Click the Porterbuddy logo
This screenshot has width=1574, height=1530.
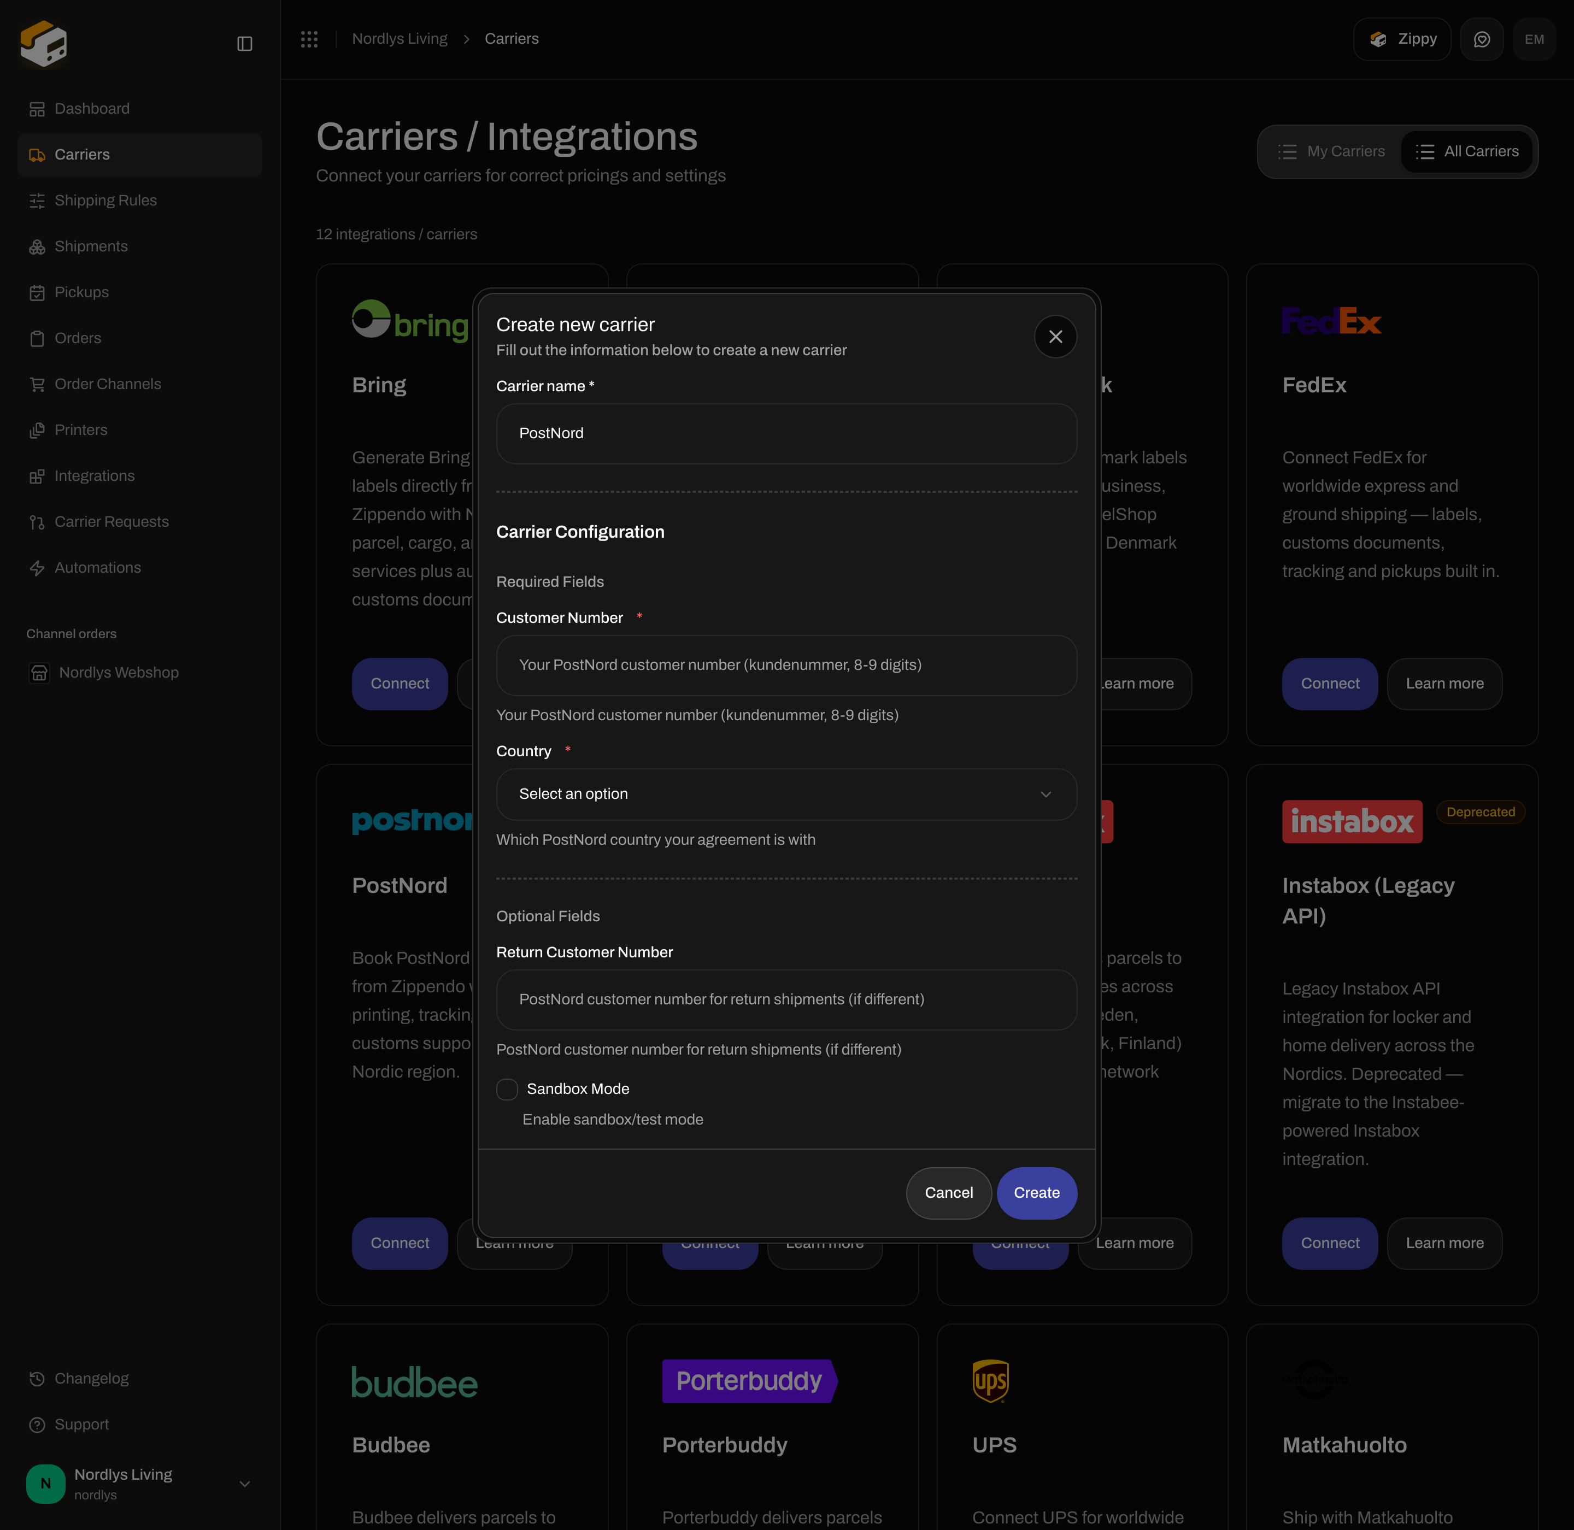[x=750, y=1380]
